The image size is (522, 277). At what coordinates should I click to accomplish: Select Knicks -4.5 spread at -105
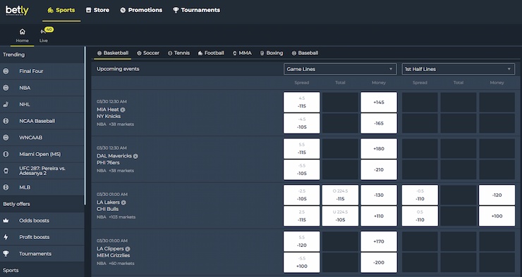pyautogui.click(x=302, y=123)
